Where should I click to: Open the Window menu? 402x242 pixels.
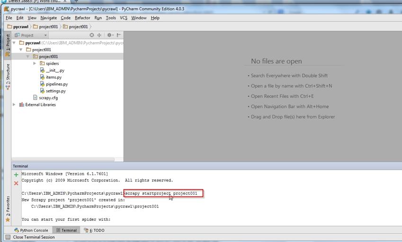pos(139,18)
